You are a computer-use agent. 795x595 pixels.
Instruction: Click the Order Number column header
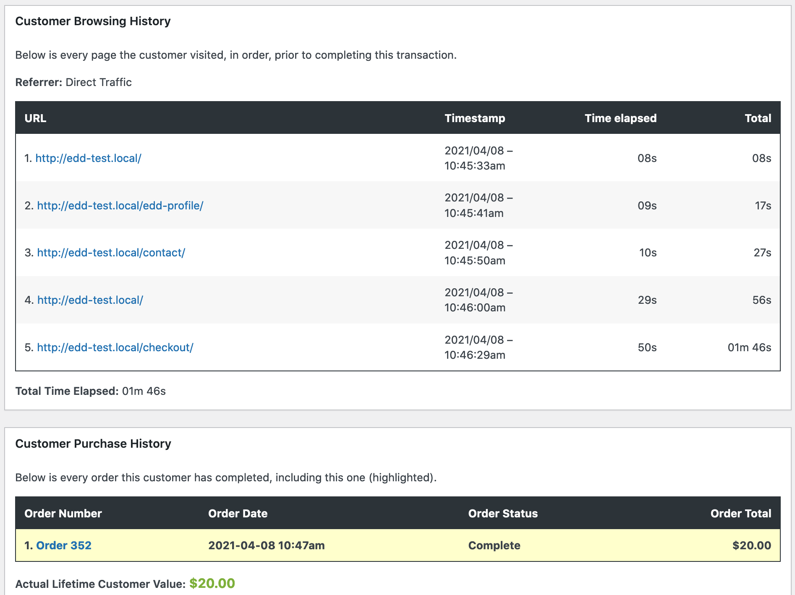point(63,513)
